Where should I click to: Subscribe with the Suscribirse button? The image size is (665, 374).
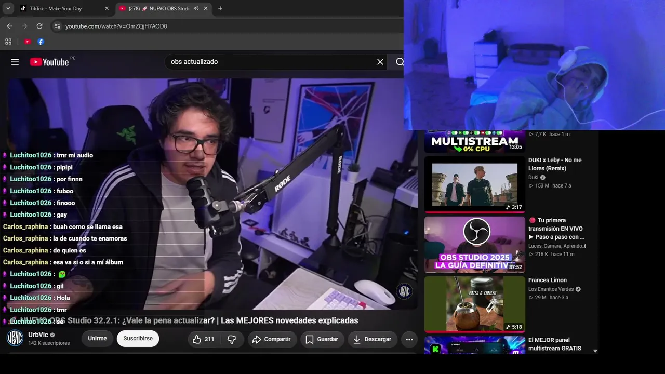[x=138, y=339]
